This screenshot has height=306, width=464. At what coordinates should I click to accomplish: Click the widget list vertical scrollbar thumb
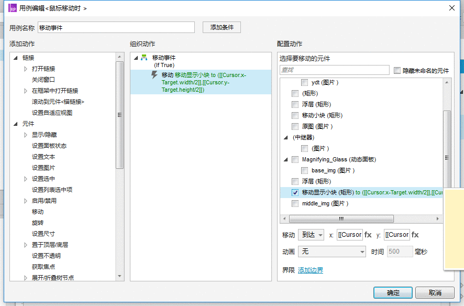(x=447, y=149)
